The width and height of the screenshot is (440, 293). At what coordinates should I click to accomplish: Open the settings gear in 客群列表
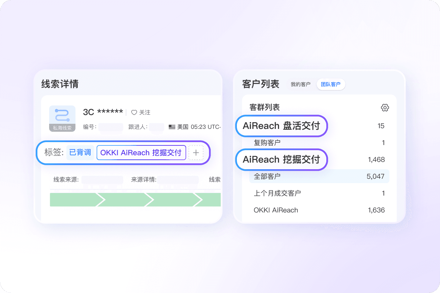click(385, 108)
